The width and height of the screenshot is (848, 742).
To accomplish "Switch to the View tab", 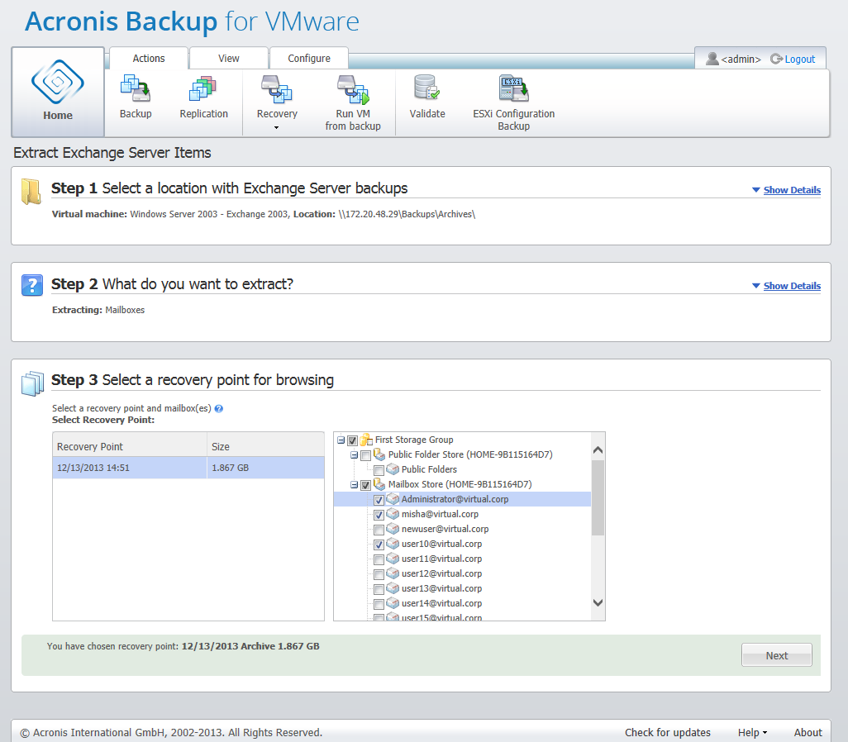I will pos(229,59).
